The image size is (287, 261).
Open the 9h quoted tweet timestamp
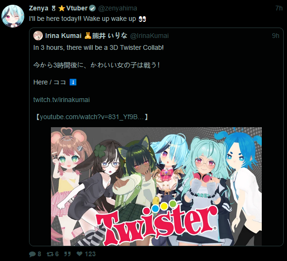(x=276, y=36)
